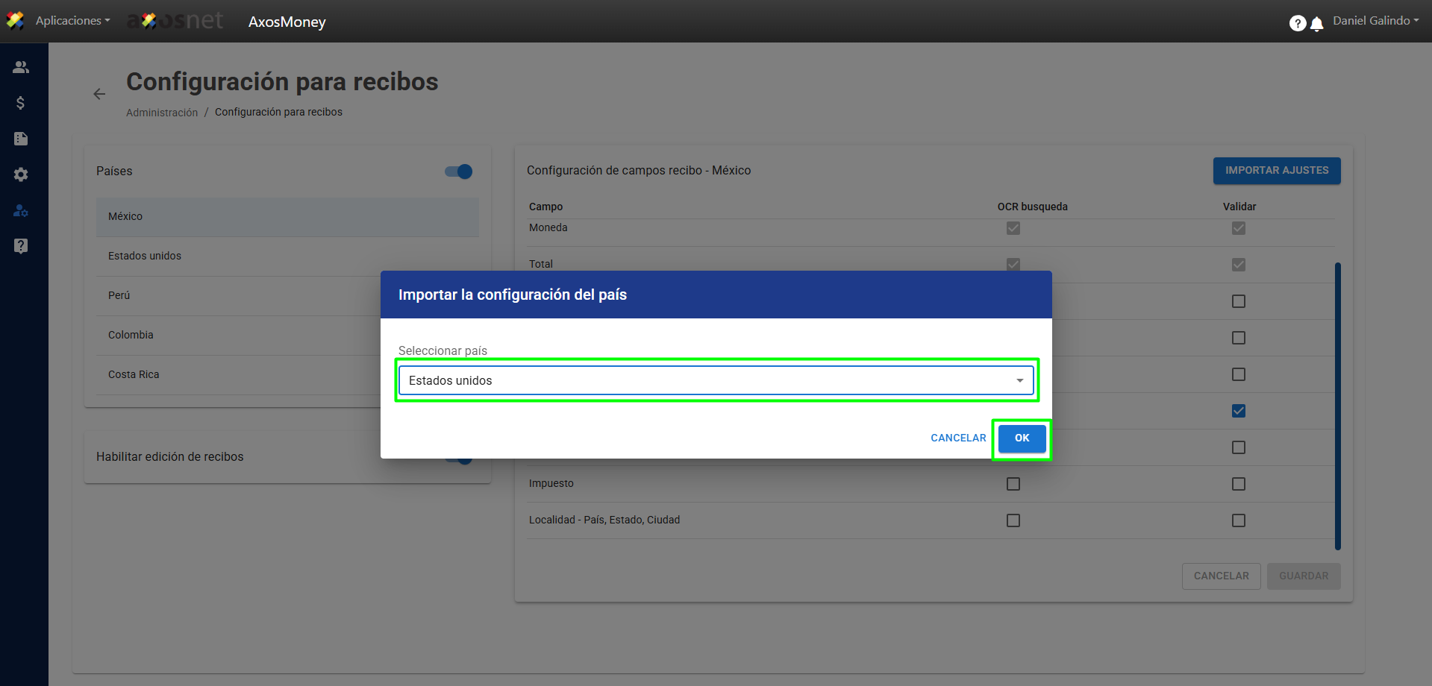Click the settings gear sidebar icon

pyautogui.click(x=21, y=174)
